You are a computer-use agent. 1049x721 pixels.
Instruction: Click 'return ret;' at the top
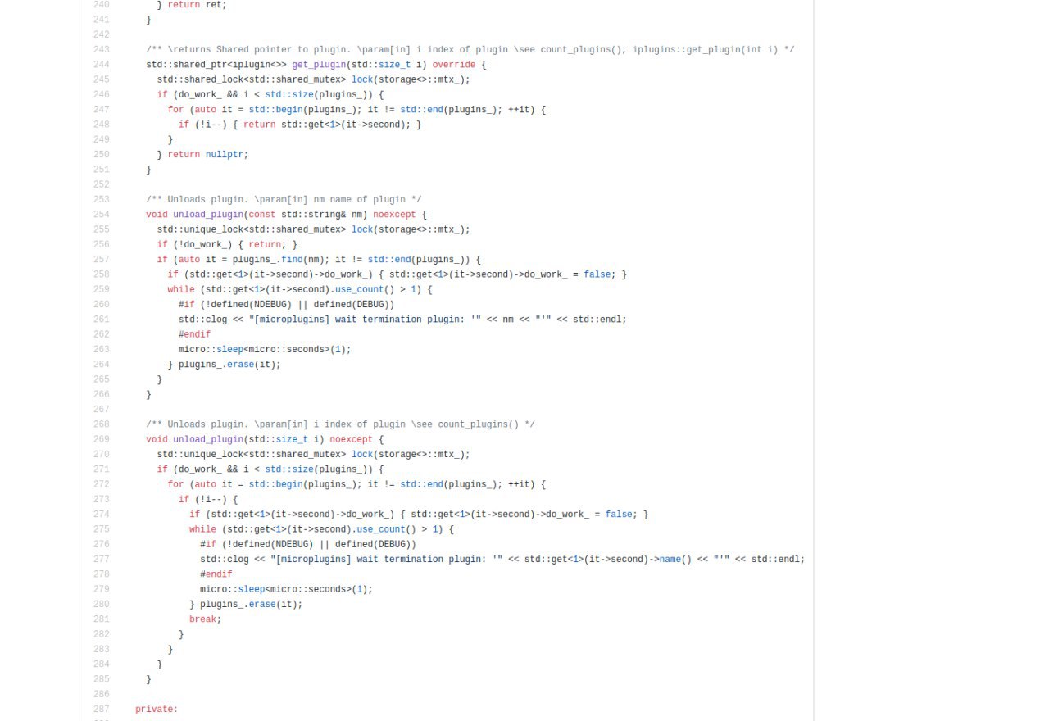pos(198,5)
